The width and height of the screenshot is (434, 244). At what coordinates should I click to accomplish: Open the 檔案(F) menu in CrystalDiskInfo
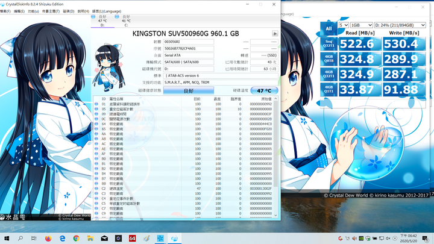pyautogui.click(x=5, y=11)
